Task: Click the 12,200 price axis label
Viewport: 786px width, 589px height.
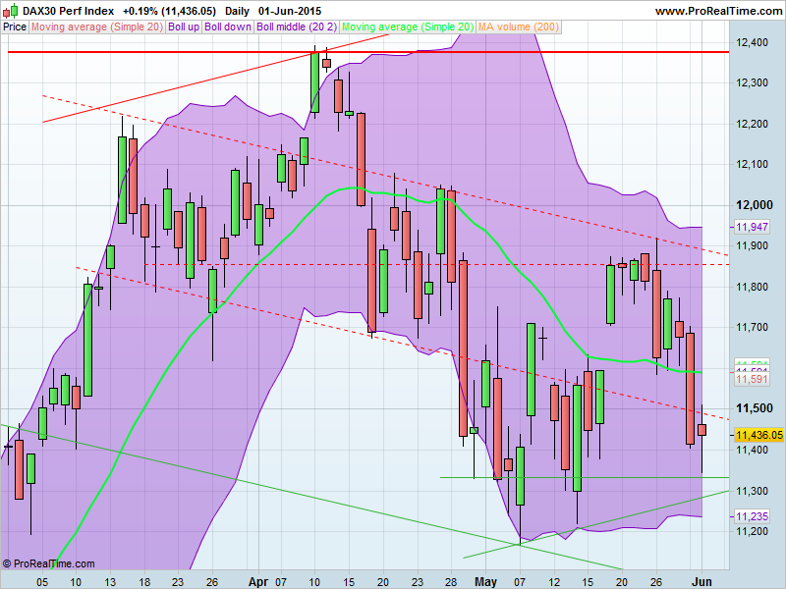Action: click(x=752, y=124)
